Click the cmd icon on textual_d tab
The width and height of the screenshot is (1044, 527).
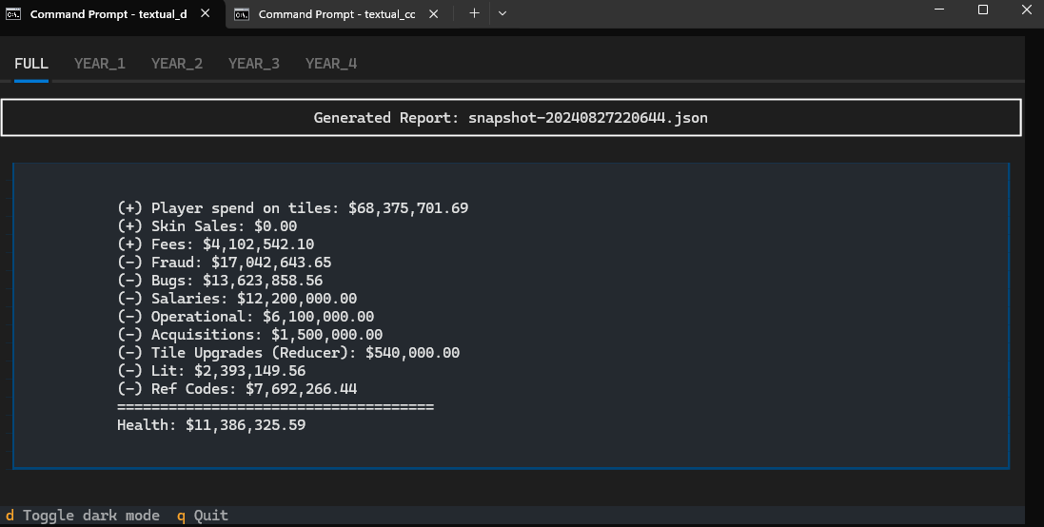13,14
